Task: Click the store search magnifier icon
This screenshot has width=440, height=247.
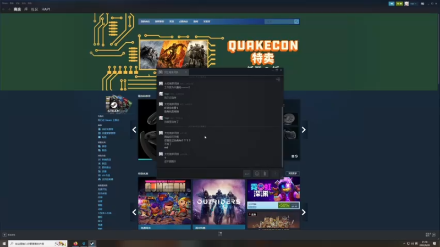Action: [296, 21]
